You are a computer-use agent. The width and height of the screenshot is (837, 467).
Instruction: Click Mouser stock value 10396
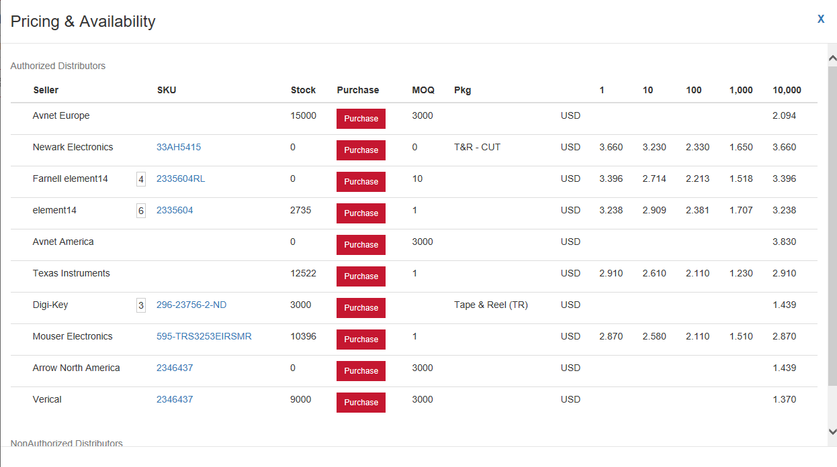coord(303,336)
